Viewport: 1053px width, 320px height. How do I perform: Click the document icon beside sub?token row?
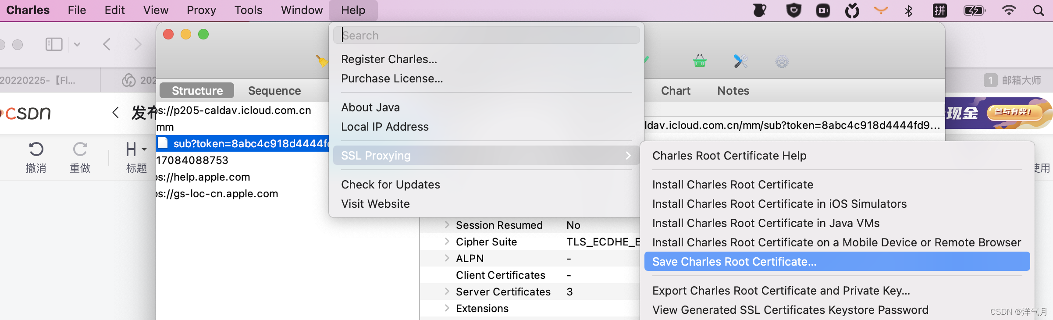coord(163,143)
